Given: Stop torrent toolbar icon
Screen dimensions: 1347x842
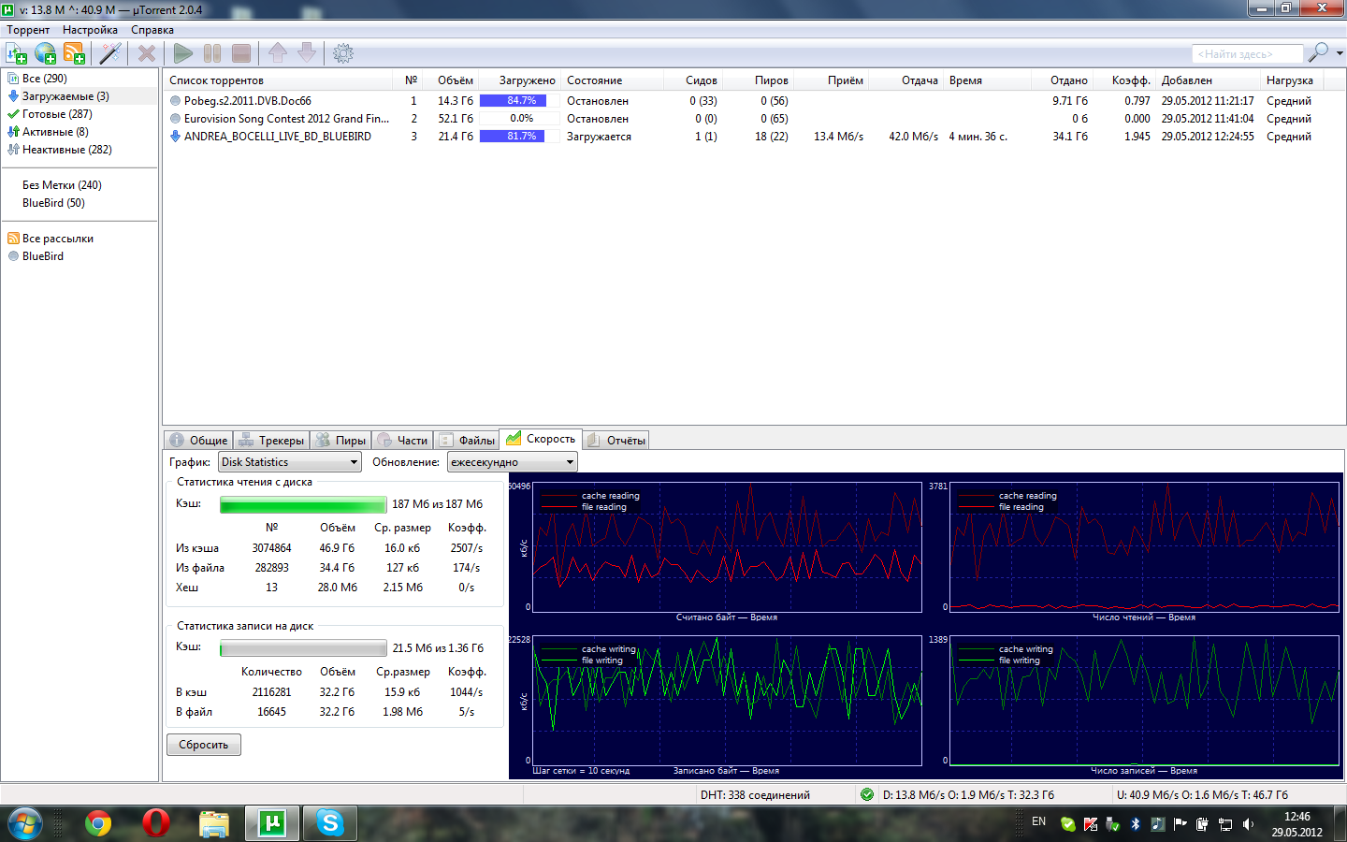Looking at the screenshot, I should [241, 53].
